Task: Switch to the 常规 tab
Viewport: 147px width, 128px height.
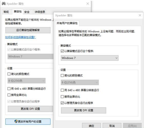Action: 6,12
